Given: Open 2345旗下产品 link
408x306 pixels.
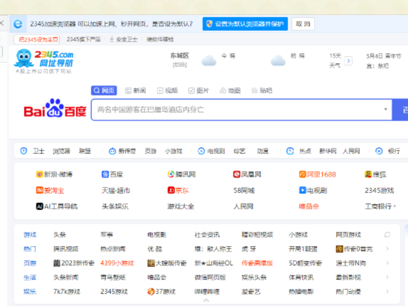Looking at the screenshot, I should click(x=84, y=39).
